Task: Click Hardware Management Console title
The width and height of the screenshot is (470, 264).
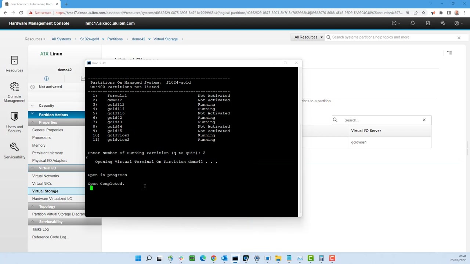Action: [39, 23]
